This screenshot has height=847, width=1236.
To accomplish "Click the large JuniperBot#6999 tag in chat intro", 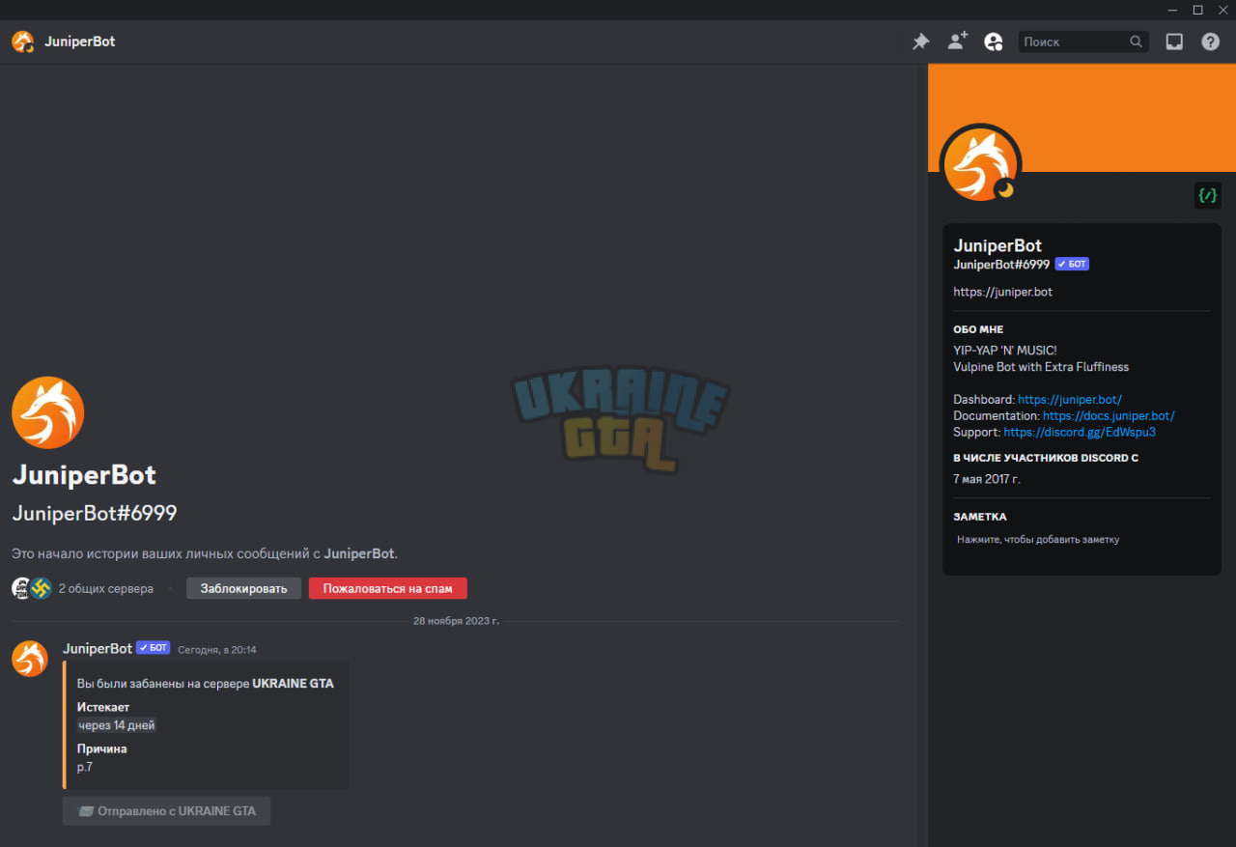I will pos(95,513).
